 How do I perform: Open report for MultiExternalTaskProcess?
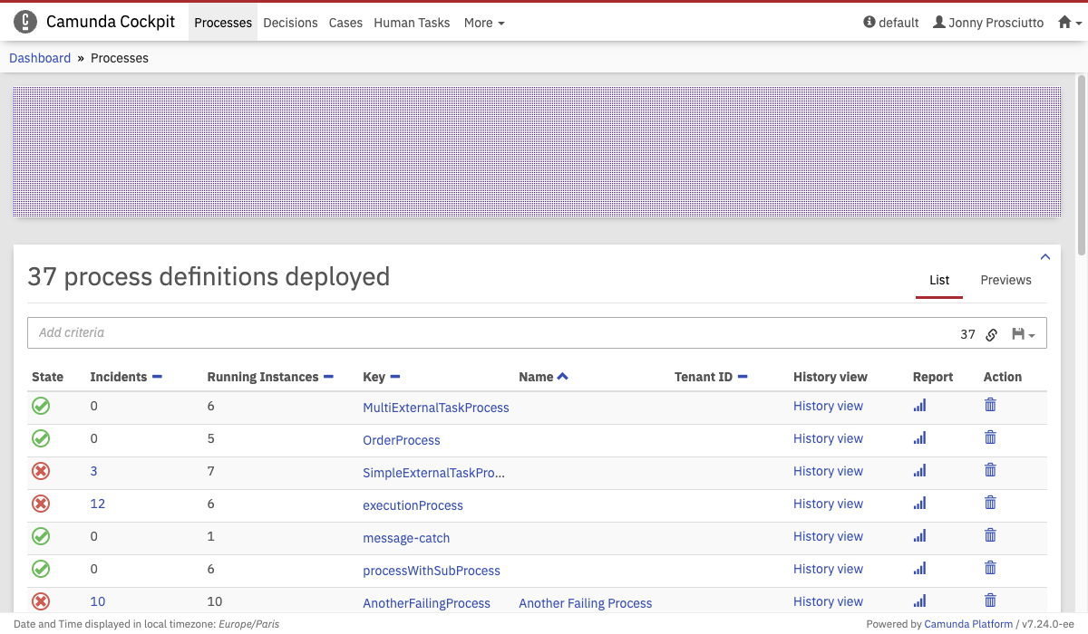click(919, 406)
